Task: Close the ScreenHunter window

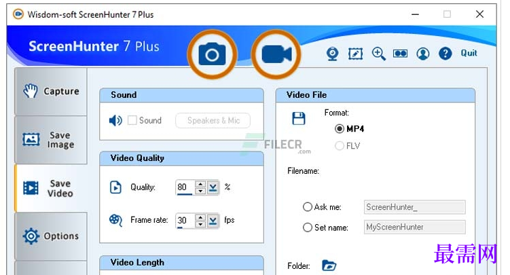Action: tap(479, 14)
